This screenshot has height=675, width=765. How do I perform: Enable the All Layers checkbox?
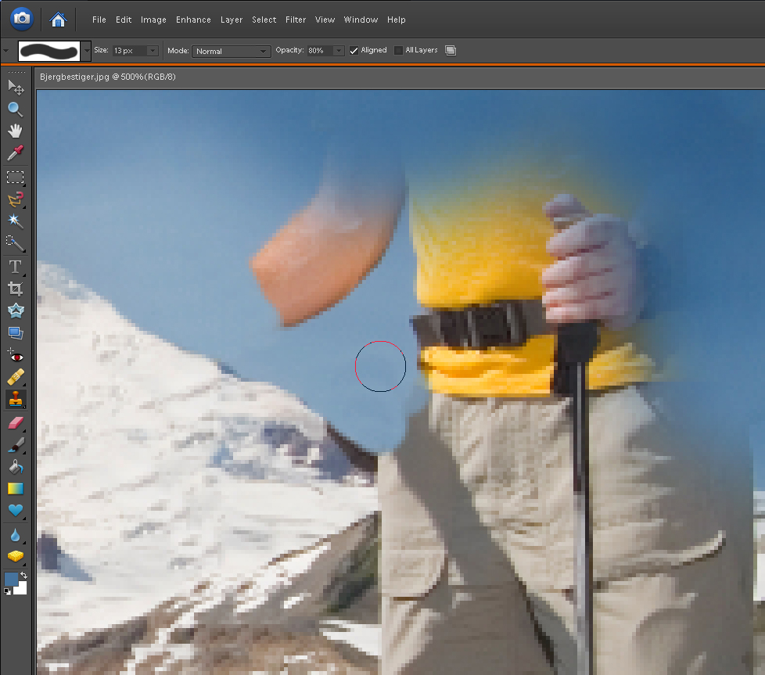(x=398, y=51)
